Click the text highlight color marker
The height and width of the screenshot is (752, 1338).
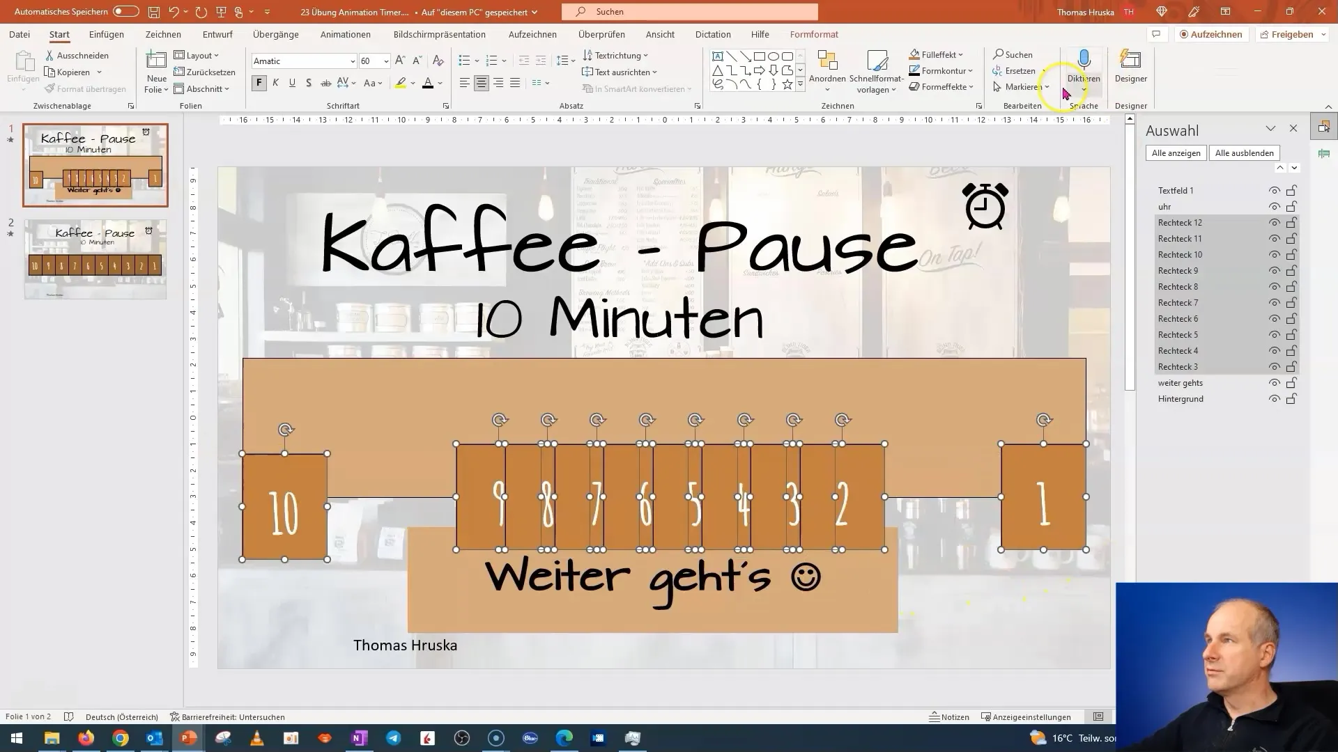[x=401, y=83]
